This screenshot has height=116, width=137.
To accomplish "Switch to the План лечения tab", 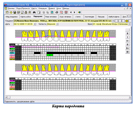I will pos(51,17).
